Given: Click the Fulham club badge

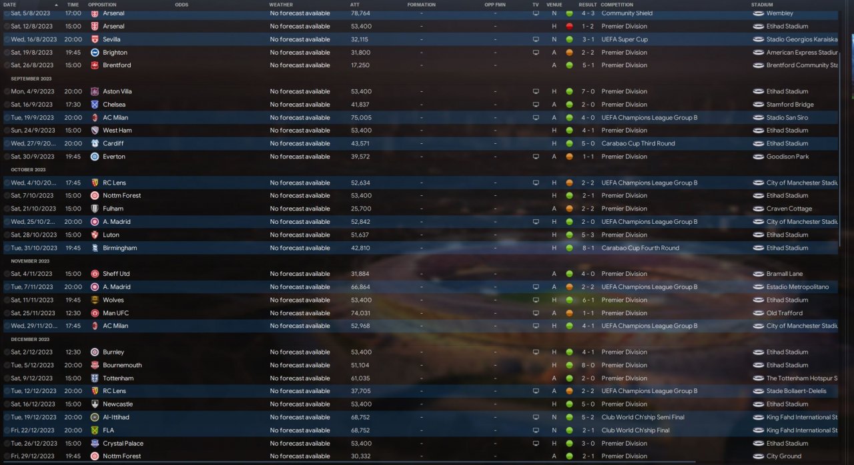Looking at the screenshot, I should click(95, 209).
